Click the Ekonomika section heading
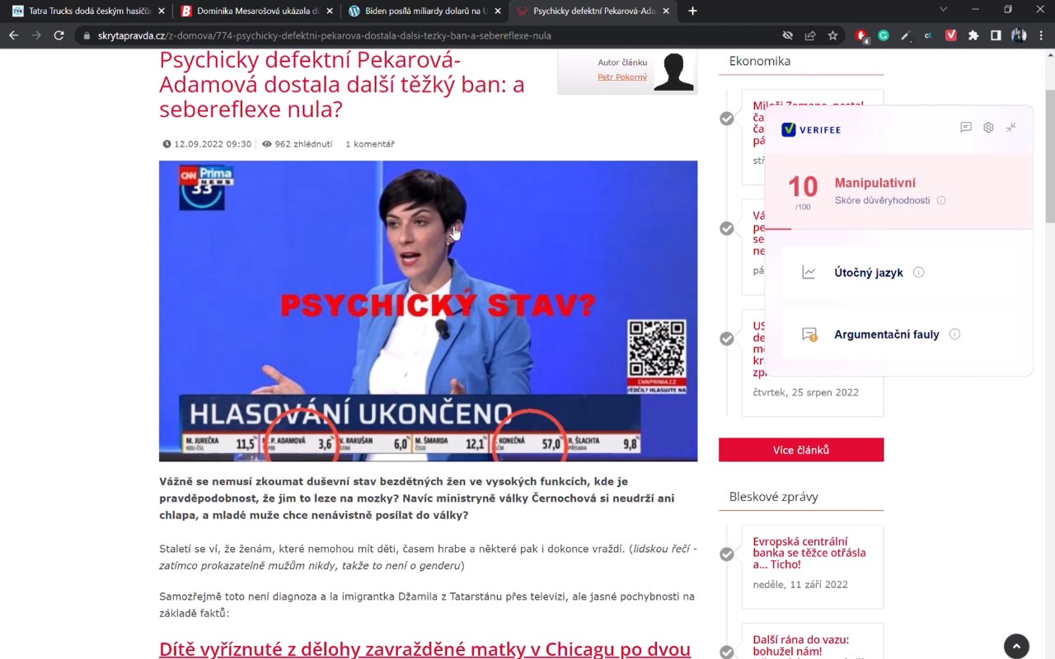The height and width of the screenshot is (659, 1055). [760, 61]
